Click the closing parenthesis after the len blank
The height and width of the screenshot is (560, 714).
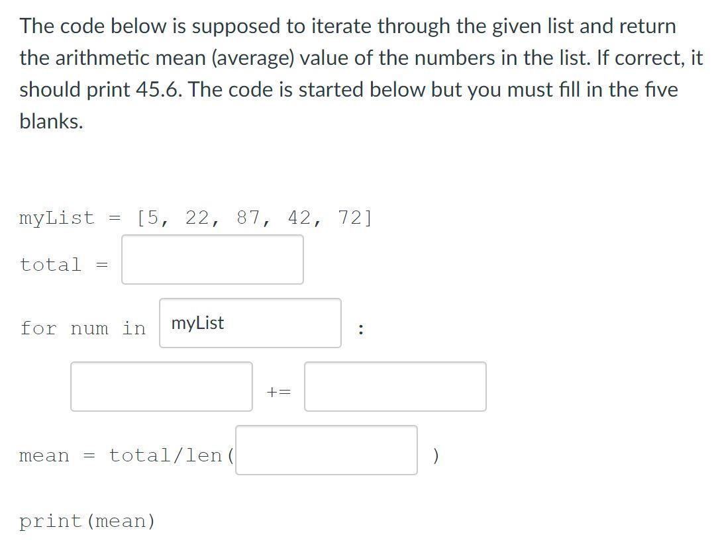click(x=435, y=455)
